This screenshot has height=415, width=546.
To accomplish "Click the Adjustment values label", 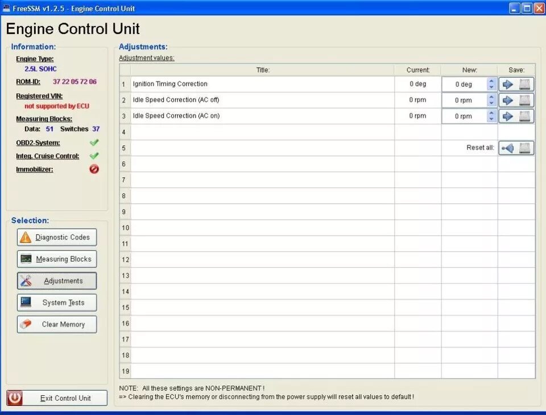I will (x=147, y=58).
